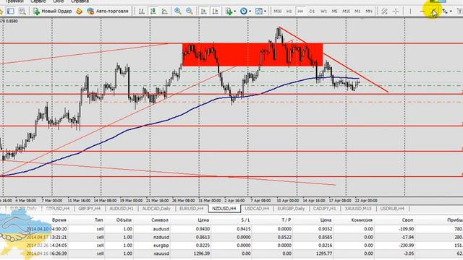Select the eurgbp order row symbol
463x260 pixels.
(161, 246)
